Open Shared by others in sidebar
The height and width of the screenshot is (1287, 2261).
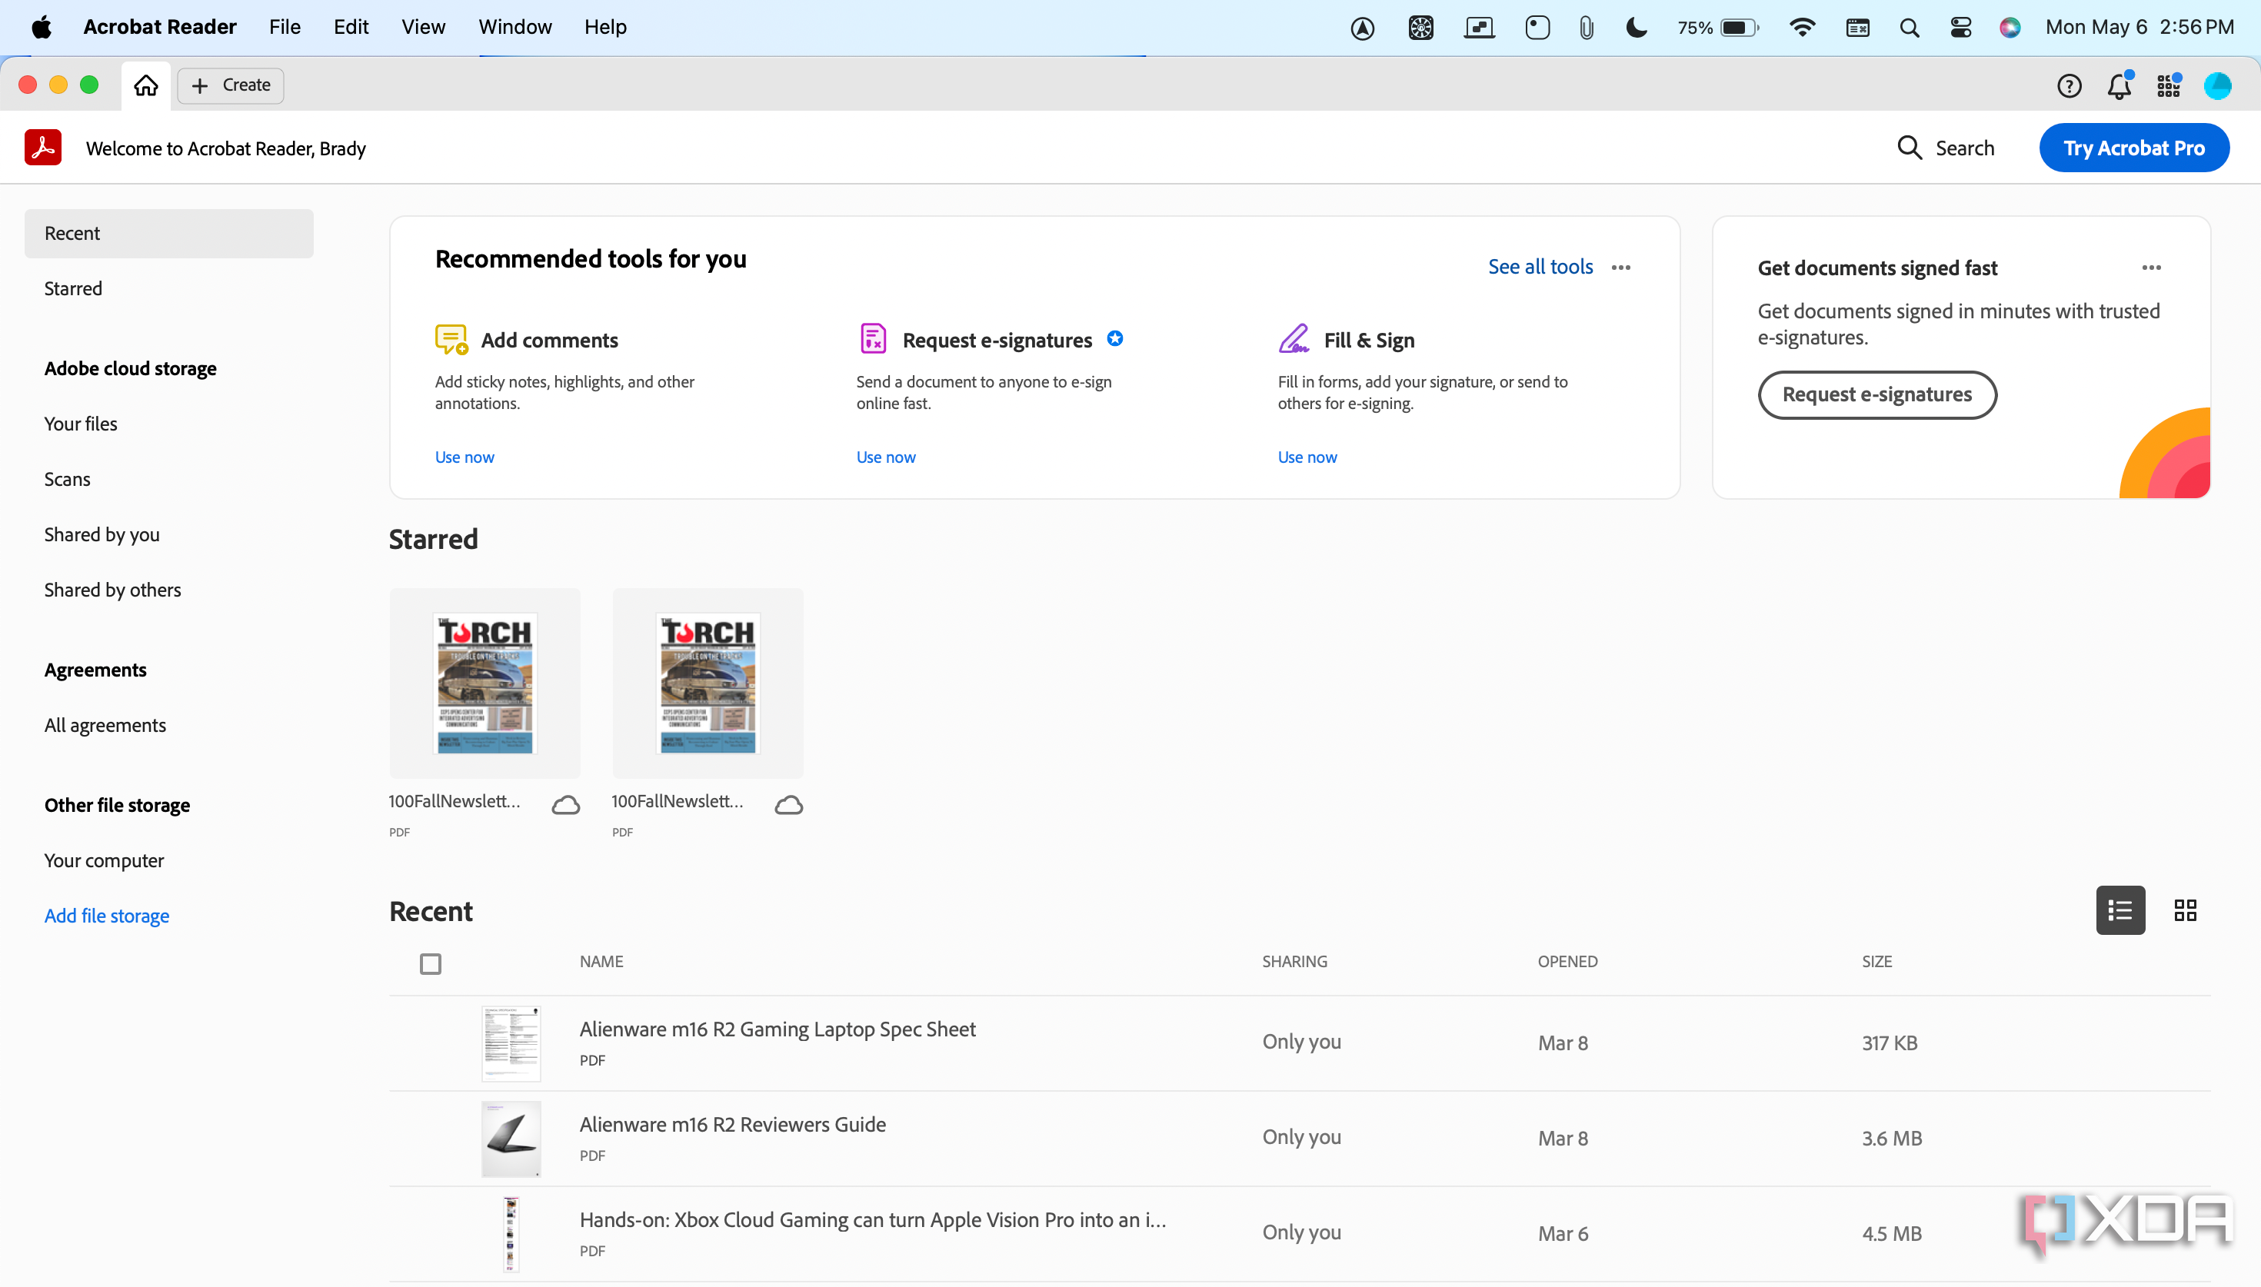[112, 590]
